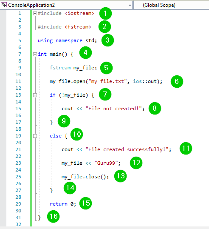Click green annotation marker 16
The width and height of the screenshot is (209, 229).
[x=54, y=216]
